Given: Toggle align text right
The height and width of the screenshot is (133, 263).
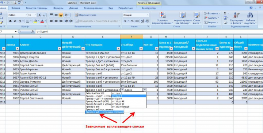Looking at the screenshot, I should (61, 21).
